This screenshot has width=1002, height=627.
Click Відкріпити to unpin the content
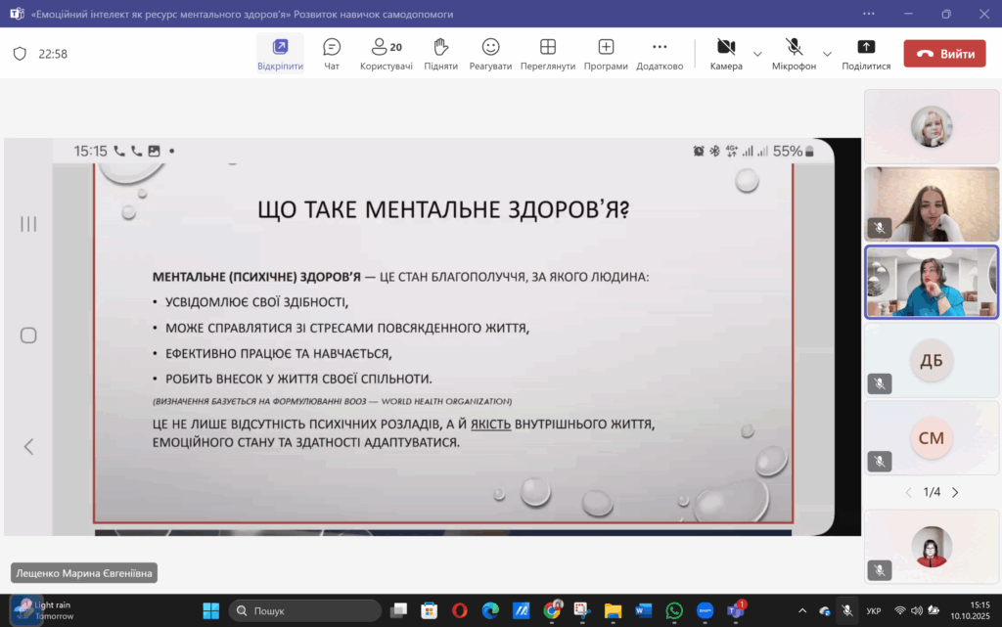[280, 53]
